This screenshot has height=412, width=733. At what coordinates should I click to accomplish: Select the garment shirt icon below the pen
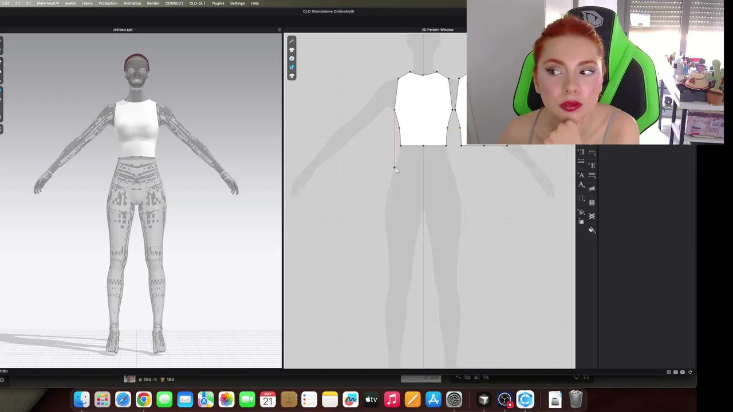click(x=291, y=50)
